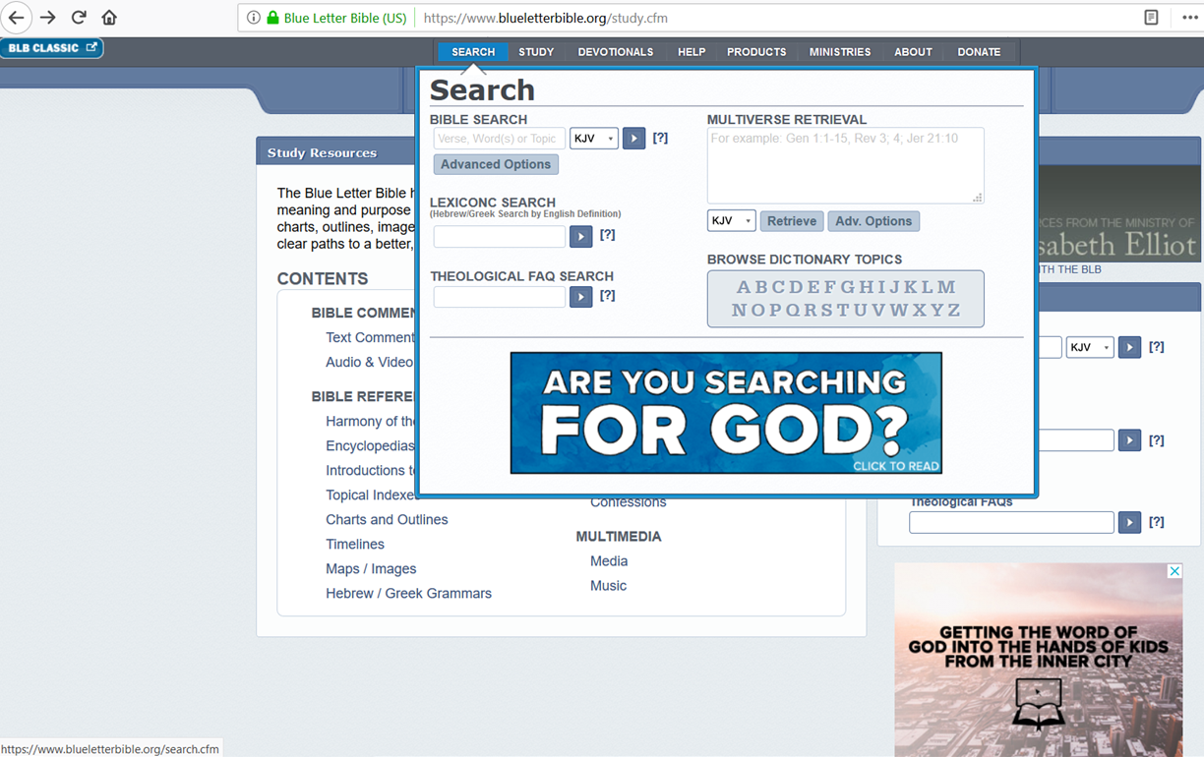Viewport: 1204px width, 757px height.
Task: Click the Bible Search verse or topic field
Action: coord(500,139)
